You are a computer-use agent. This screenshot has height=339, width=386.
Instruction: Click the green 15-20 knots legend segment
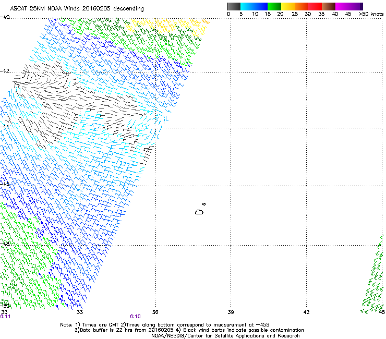pyautogui.click(x=274, y=6)
